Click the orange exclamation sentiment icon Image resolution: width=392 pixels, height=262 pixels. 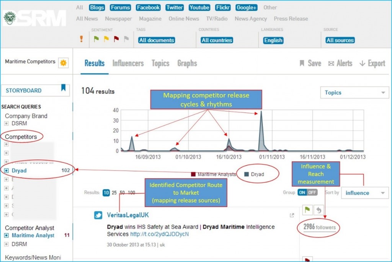[81, 39]
